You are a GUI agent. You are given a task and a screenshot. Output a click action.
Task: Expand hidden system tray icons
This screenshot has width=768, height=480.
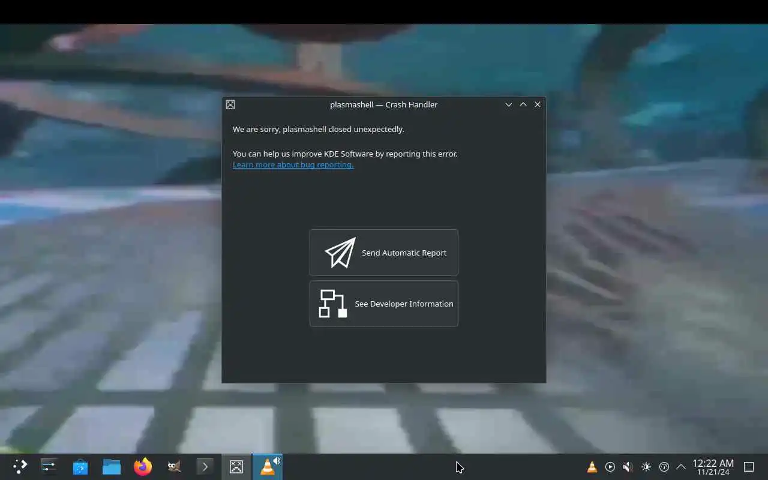[681, 467]
